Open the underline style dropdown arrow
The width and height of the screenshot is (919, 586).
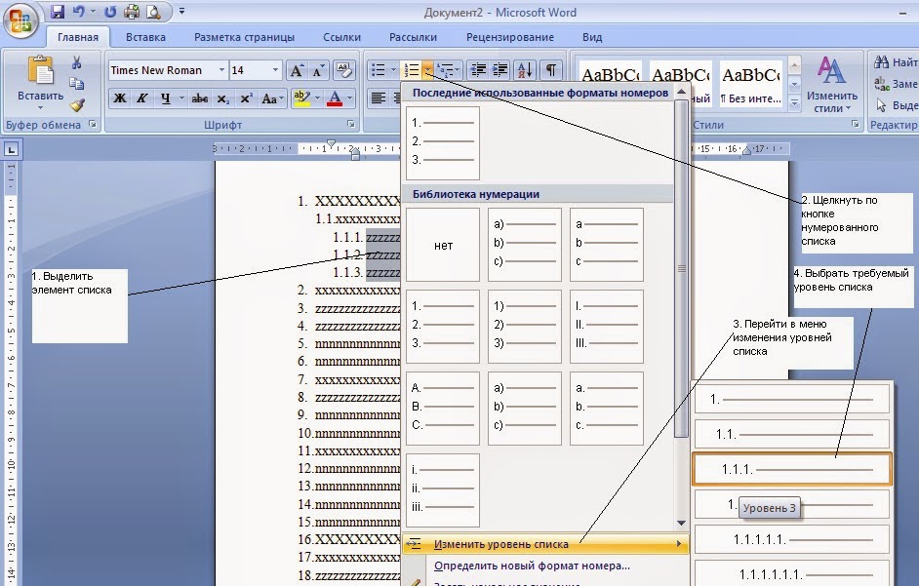181,98
